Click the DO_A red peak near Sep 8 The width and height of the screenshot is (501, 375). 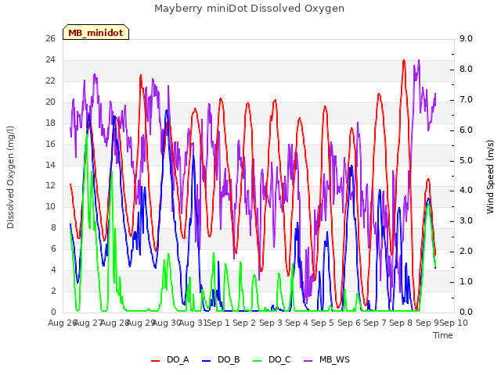click(404, 61)
